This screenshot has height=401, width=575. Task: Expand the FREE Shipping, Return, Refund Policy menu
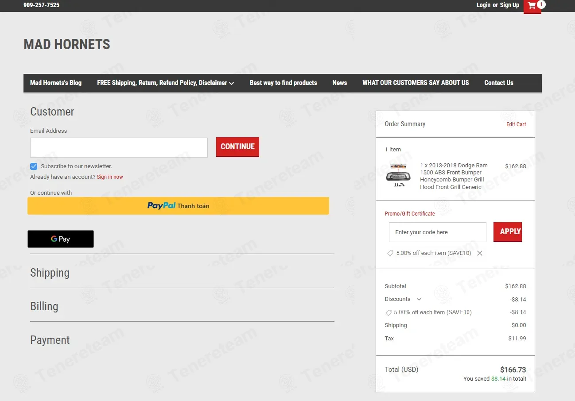tap(165, 83)
